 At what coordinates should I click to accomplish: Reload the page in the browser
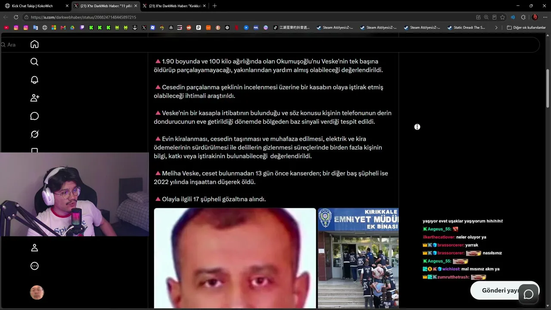point(16,17)
